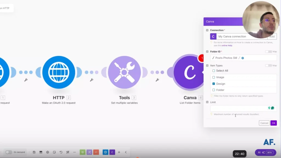Click the Add connection button

pyautogui.click(x=272, y=36)
